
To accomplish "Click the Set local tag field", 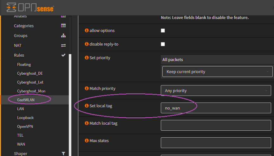I will pyautogui.click(x=216, y=108).
